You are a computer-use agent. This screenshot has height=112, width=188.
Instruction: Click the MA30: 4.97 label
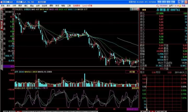tap(63, 9)
